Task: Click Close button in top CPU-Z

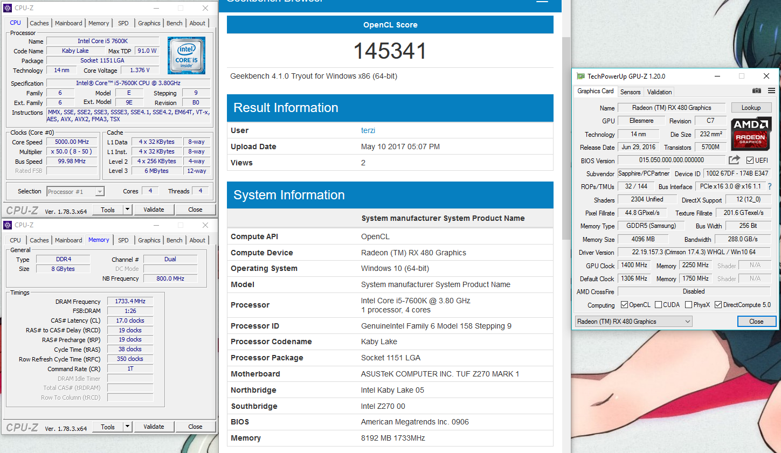Action: (195, 210)
